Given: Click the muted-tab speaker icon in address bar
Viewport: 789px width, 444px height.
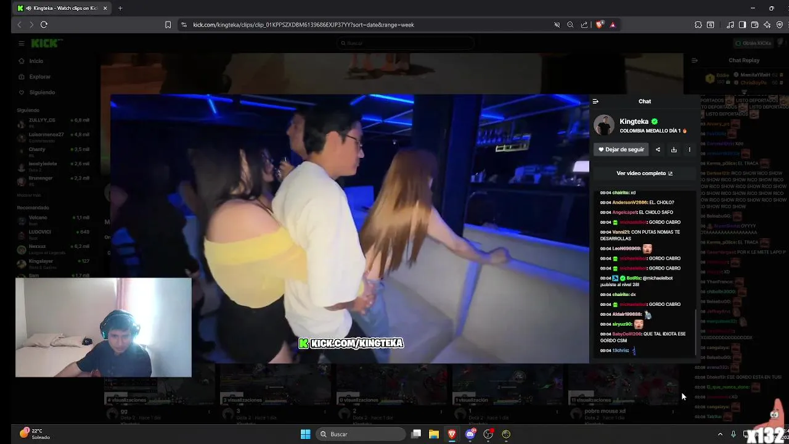Looking at the screenshot, I should coord(557,25).
